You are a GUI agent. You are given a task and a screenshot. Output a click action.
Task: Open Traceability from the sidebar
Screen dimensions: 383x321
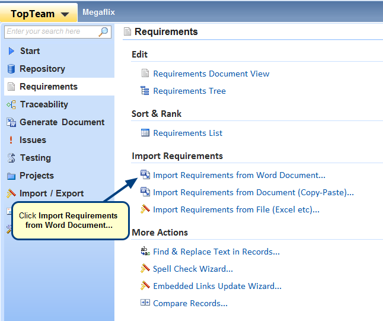[x=43, y=104]
